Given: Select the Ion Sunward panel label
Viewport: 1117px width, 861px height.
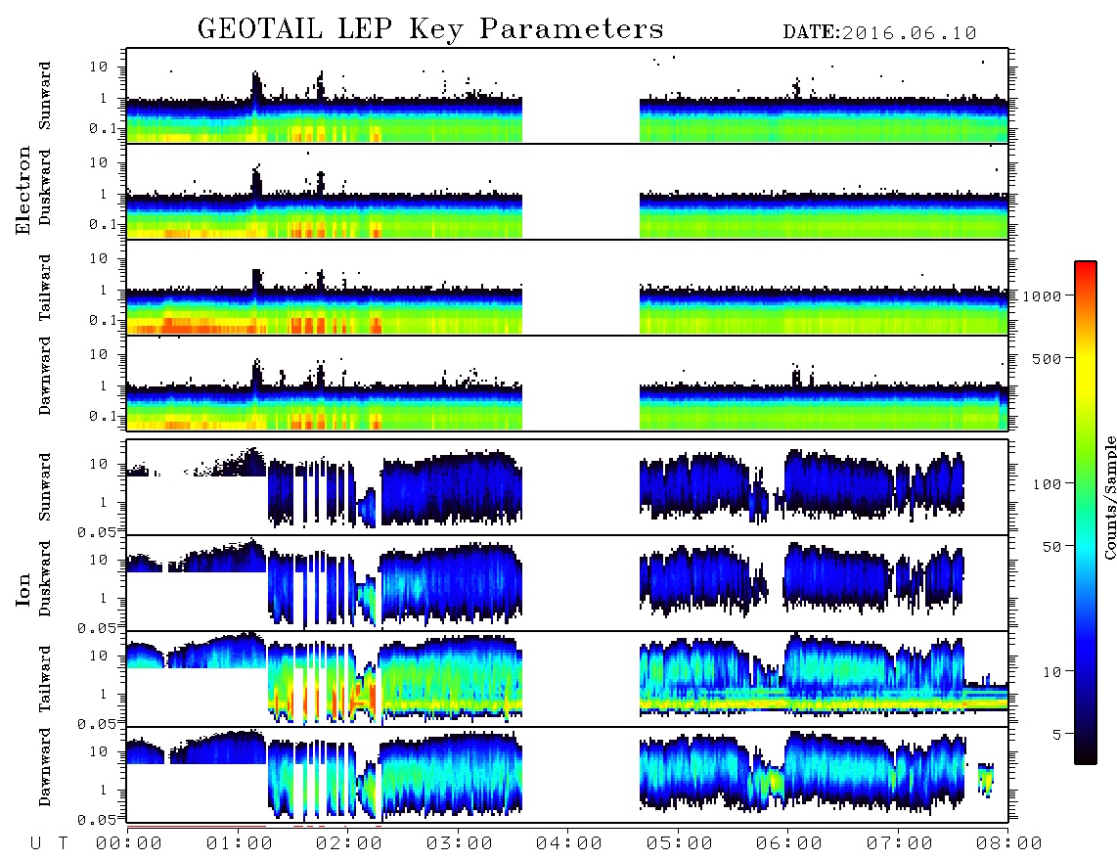Looking at the screenshot, I should [x=45, y=487].
